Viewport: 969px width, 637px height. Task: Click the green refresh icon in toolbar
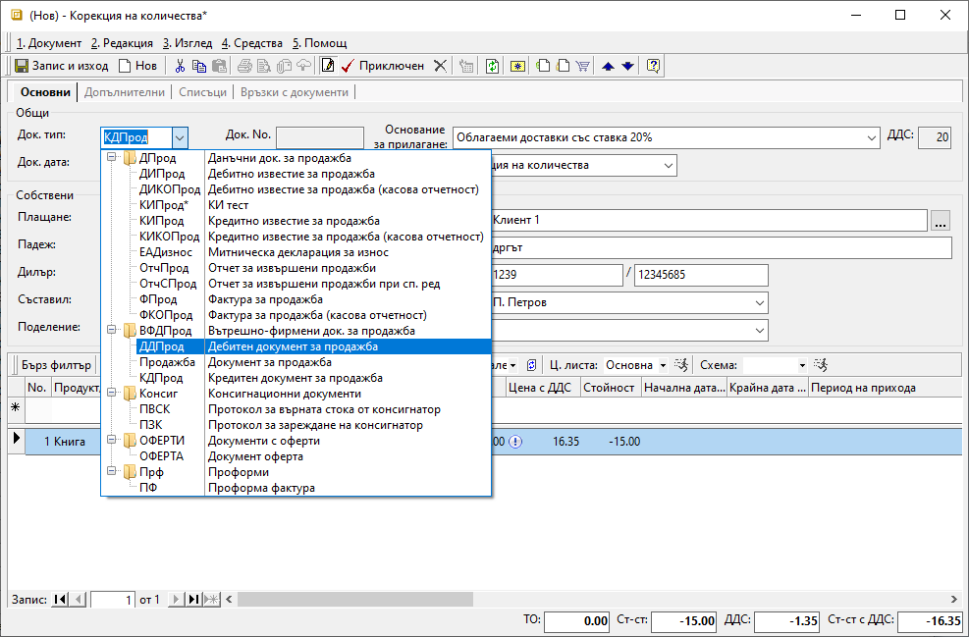492,66
